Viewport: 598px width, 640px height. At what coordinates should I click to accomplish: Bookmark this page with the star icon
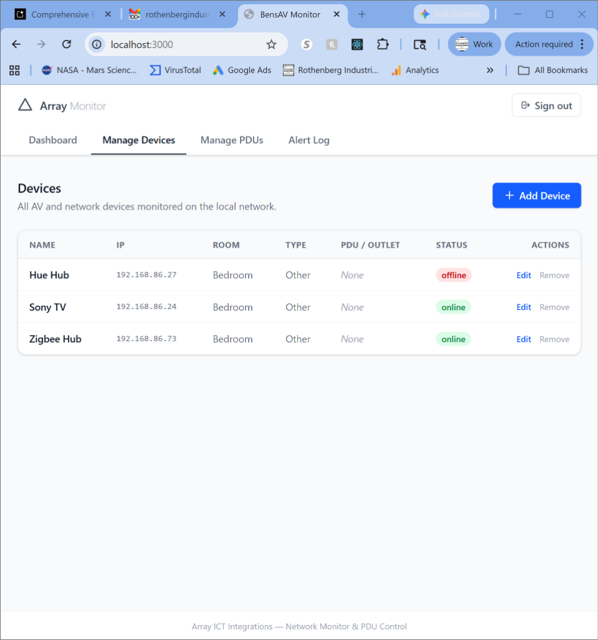(x=271, y=44)
